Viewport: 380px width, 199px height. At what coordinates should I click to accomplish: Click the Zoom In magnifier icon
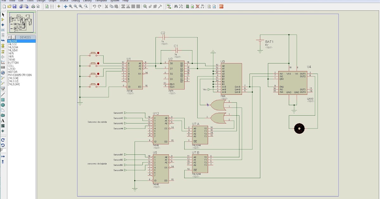pyautogui.click(x=70, y=6)
